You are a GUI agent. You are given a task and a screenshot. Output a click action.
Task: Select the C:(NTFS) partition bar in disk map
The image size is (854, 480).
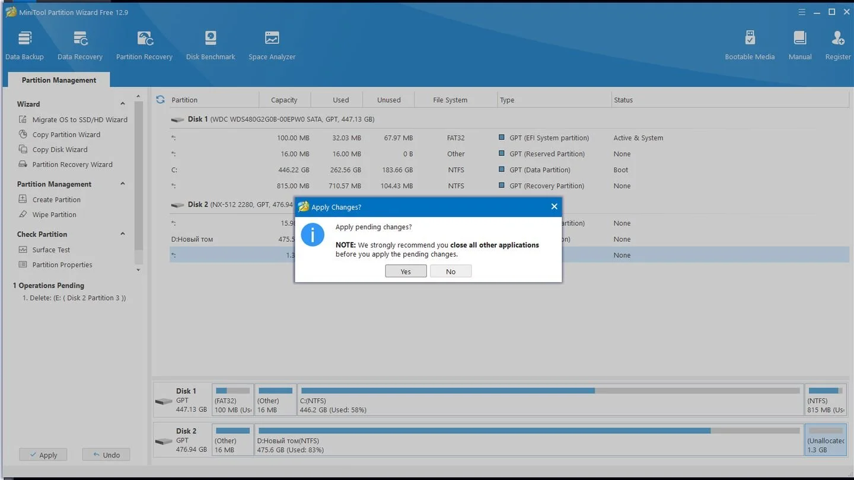[x=550, y=399]
